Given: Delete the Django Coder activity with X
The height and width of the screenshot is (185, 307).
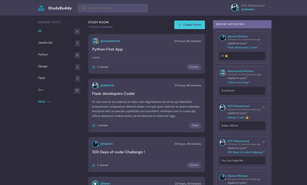Looking at the screenshot, I should [x=264, y=107].
